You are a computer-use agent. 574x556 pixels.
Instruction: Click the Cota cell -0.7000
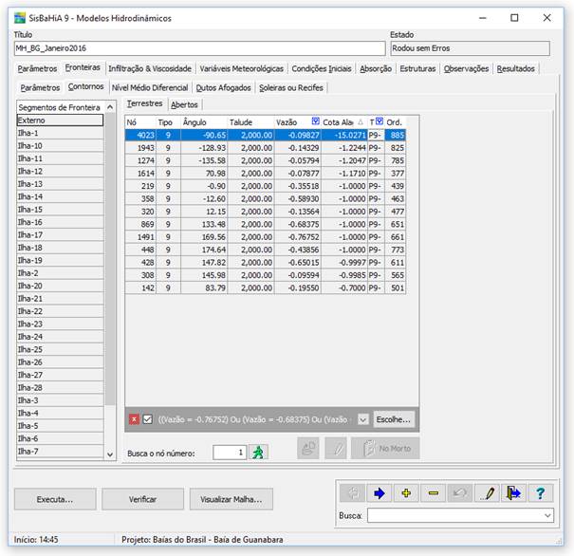(x=344, y=288)
